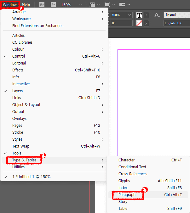Viewport: 190px width, 213px height.
Task: Click the stroke none swatch icon
Action: click(139, 23)
